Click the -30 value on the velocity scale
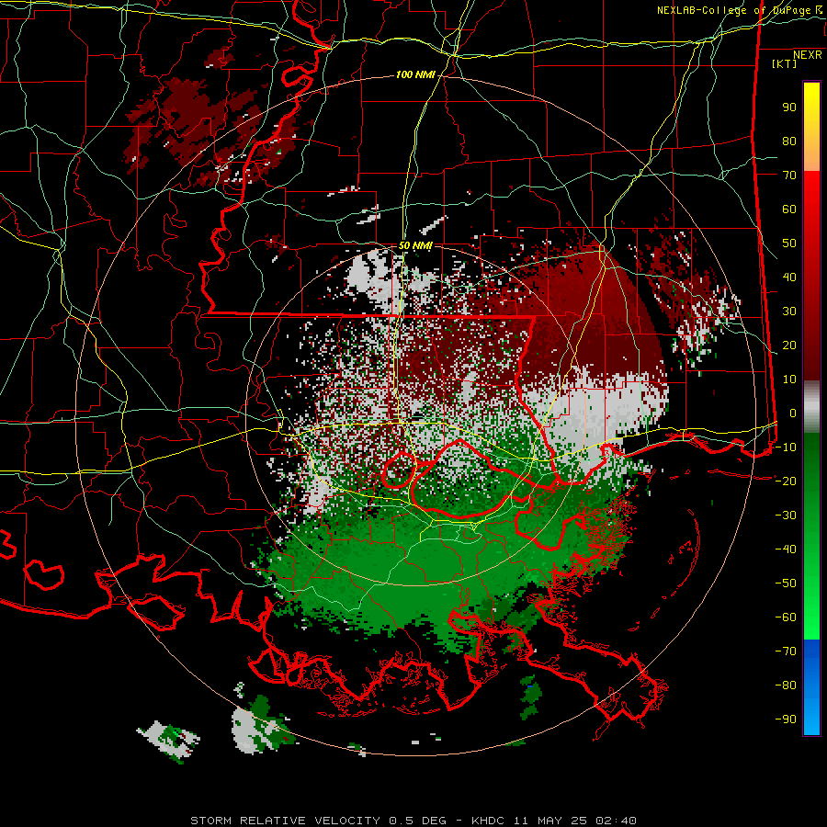 coord(786,515)
